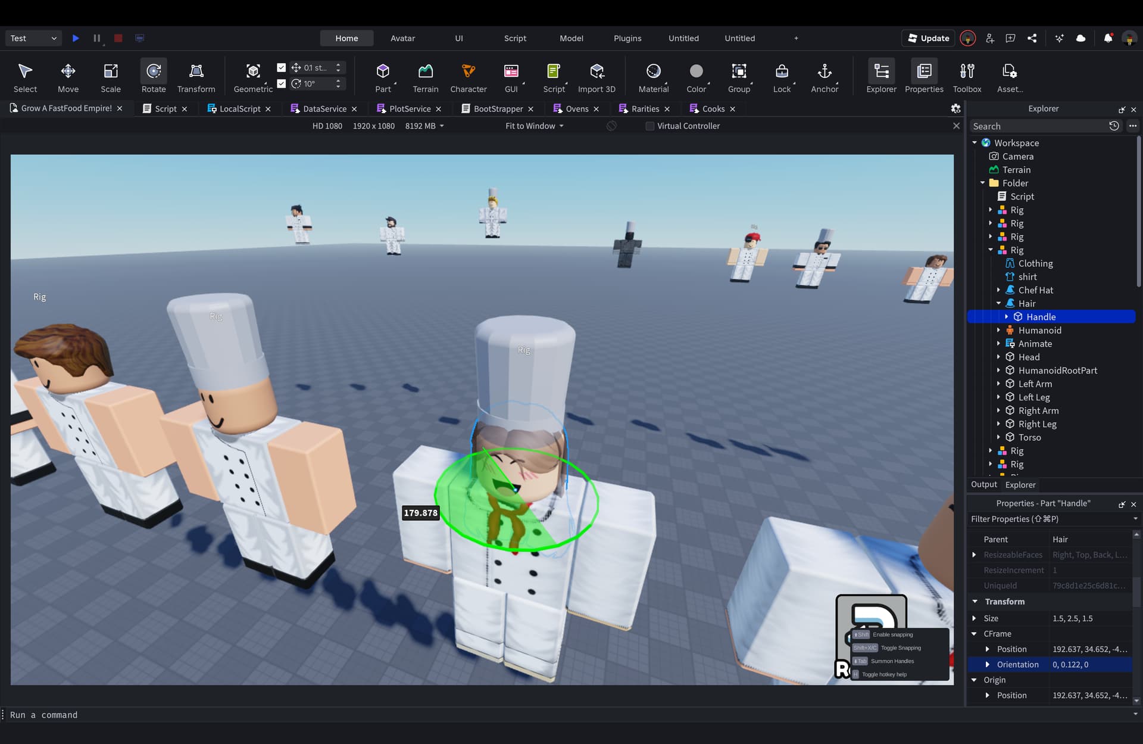Click the Run a command bar
The width and height of the screenshot is (1143, 744).
45,715
